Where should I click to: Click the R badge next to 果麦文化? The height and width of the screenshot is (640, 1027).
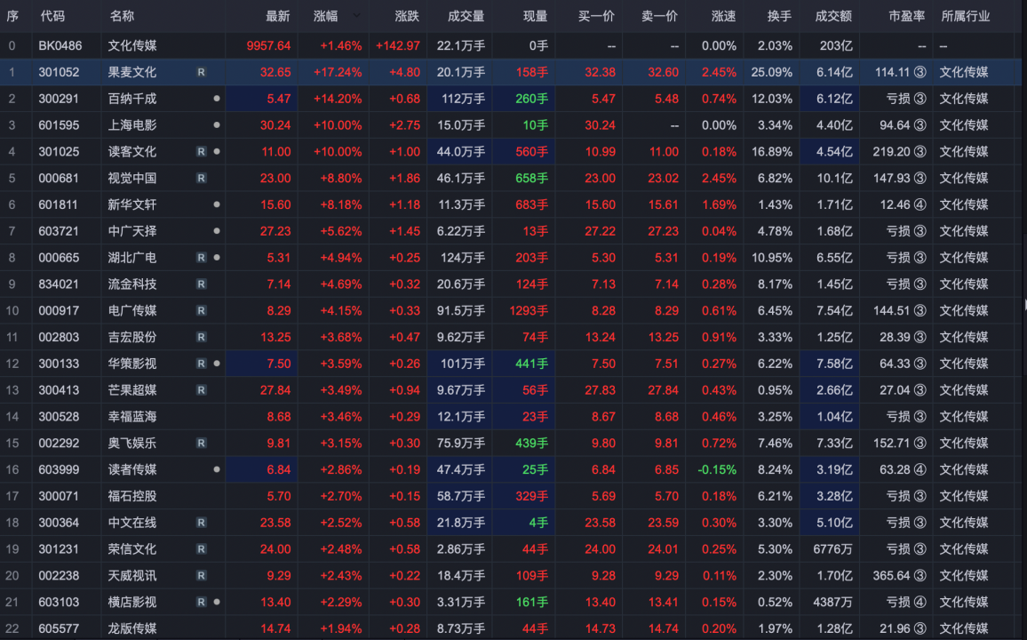pos(202,72)
